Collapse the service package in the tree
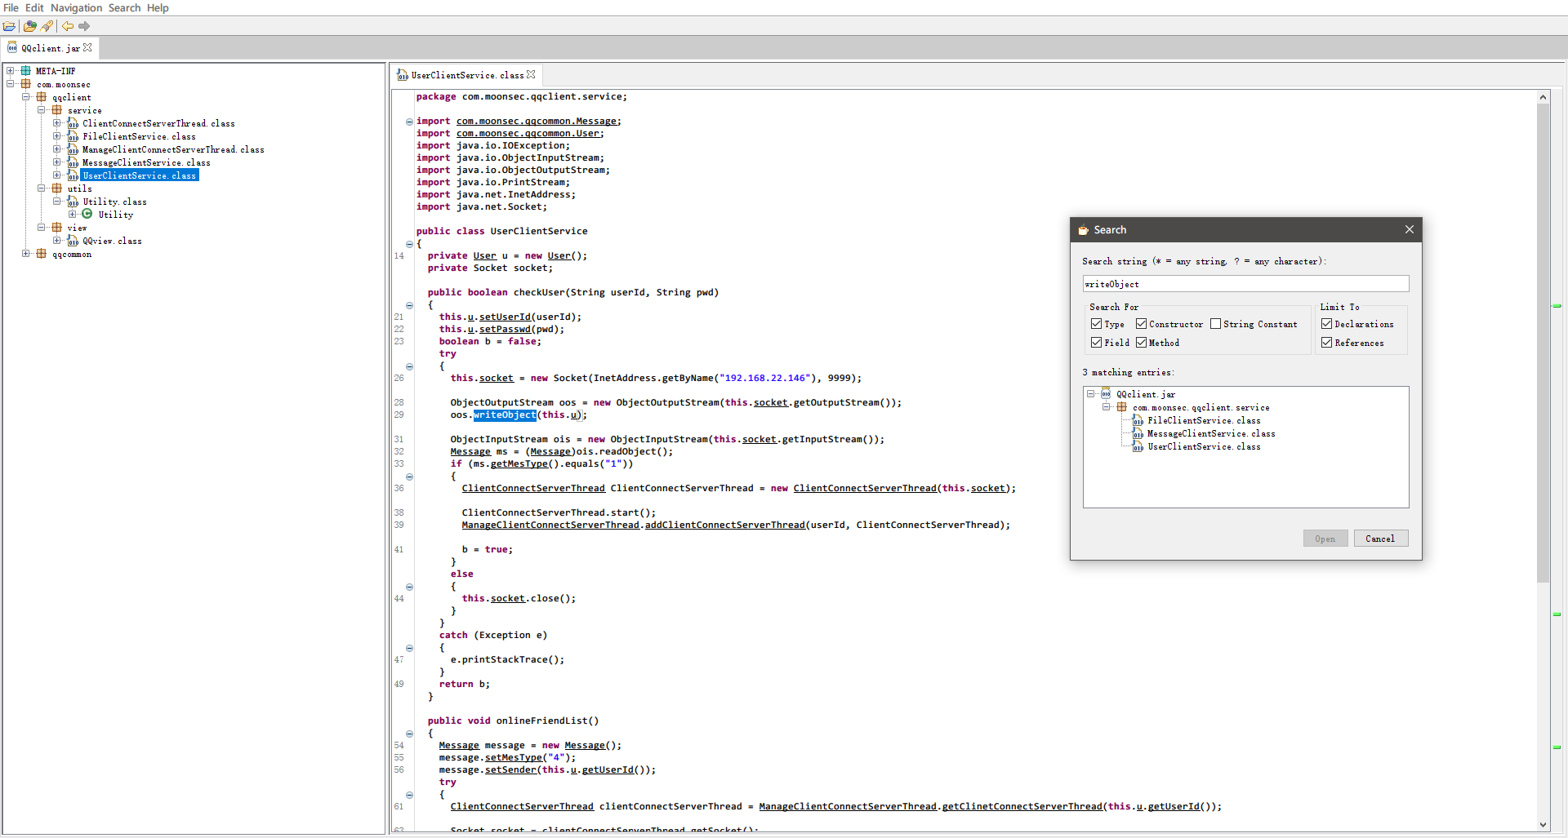This screenshot has height=838, width=1568. [x=42, y=110]
